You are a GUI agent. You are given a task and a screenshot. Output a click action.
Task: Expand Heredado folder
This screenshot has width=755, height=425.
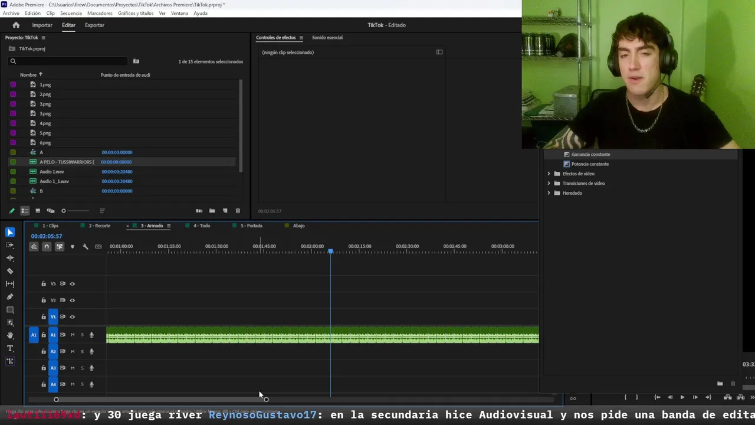click(549, 193)
